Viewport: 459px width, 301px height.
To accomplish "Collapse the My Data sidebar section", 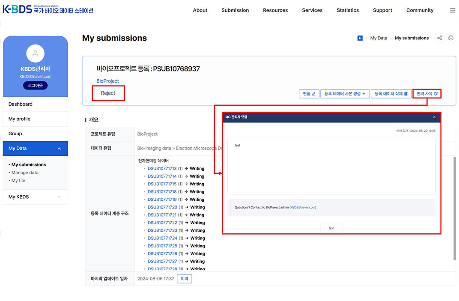I will 59,149.
